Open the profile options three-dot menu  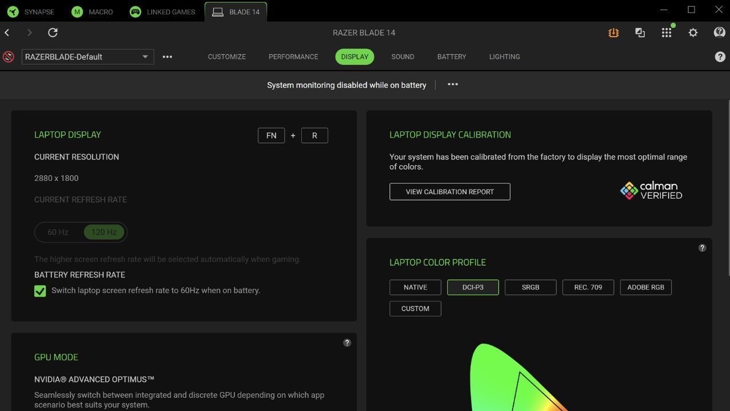tap(167, 57)
